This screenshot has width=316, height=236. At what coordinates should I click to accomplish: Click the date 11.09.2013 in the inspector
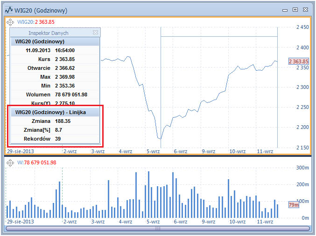[x=38, y=50]
